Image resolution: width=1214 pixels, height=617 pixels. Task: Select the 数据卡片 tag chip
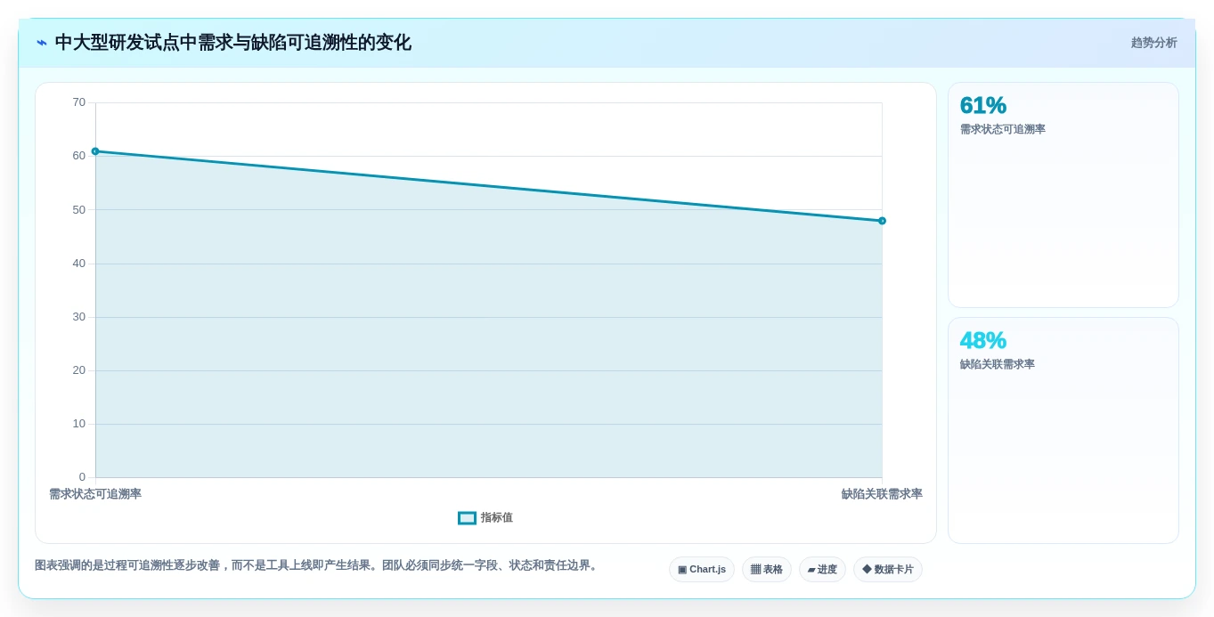click(888, 570)
